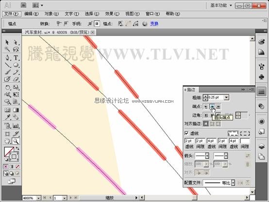Select the Hand tool
Image resolution: width=269 pixels, height=202 pixels.
[x=7, y=141]
